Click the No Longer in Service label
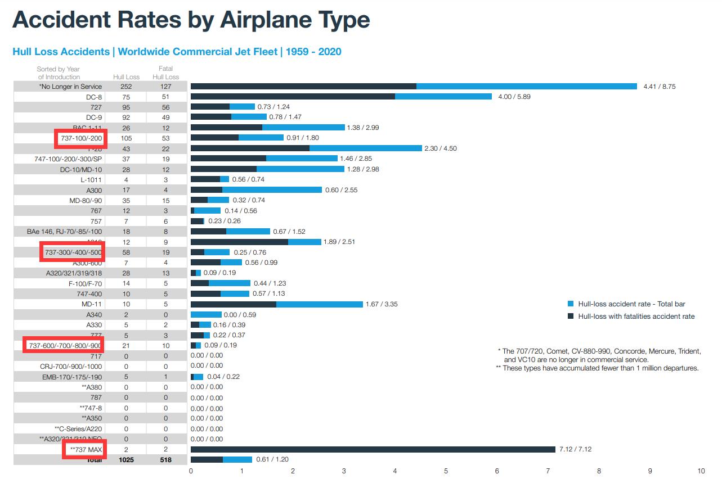 (70, 87)
